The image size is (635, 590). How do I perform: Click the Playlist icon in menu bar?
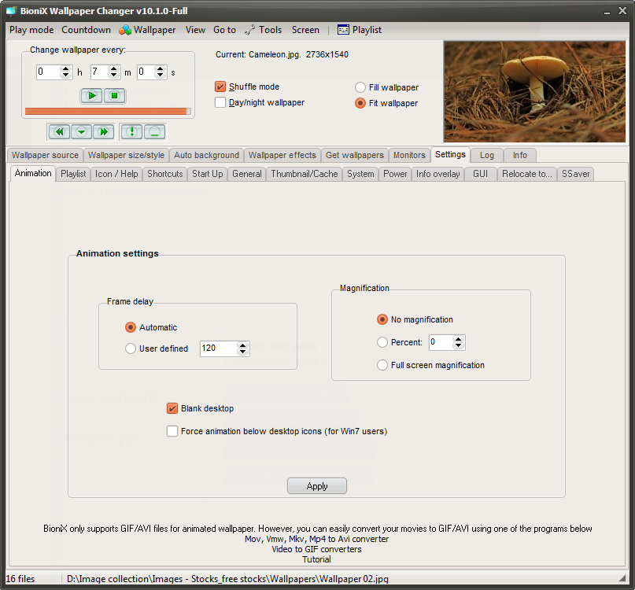pos(343,30)
